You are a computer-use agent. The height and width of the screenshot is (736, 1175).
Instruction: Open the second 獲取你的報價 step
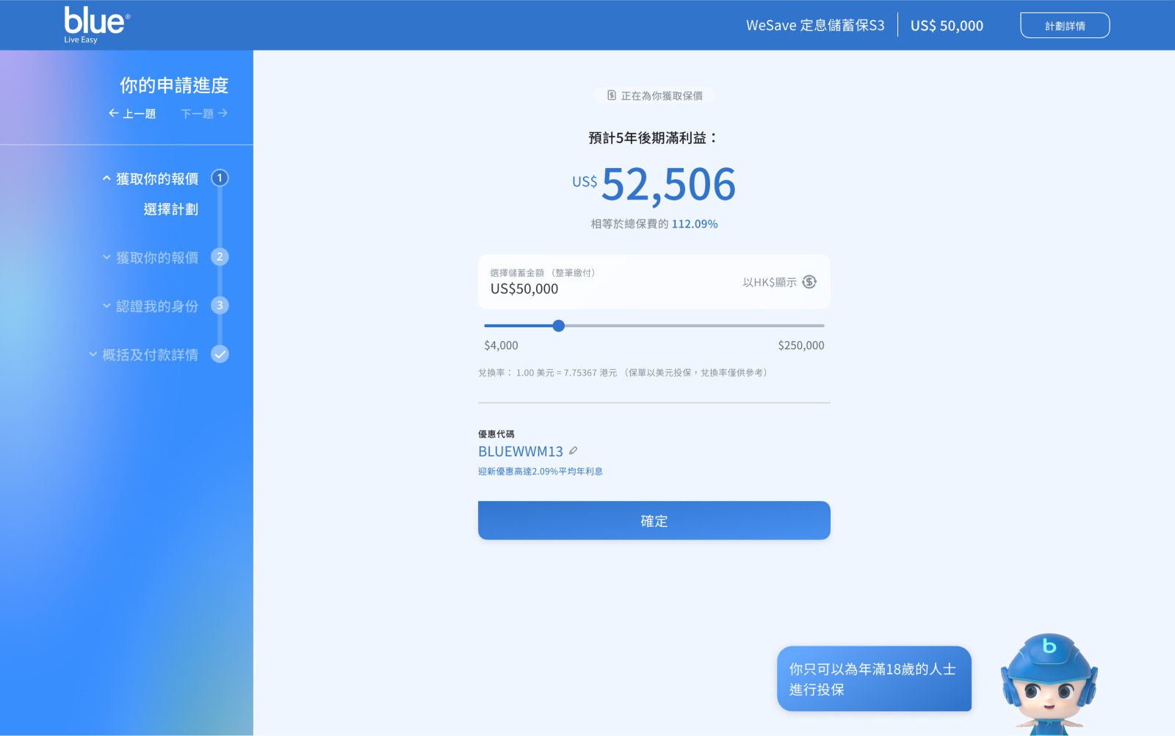[157, 258]
